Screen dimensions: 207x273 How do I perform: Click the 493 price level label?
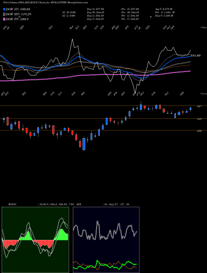(x=199, y=131)
